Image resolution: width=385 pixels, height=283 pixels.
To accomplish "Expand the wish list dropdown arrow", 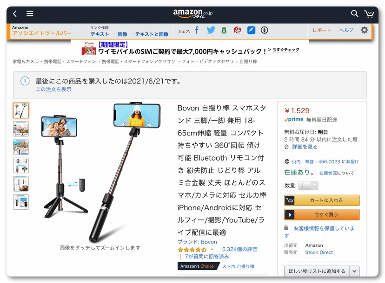I will tap(355, 271).
